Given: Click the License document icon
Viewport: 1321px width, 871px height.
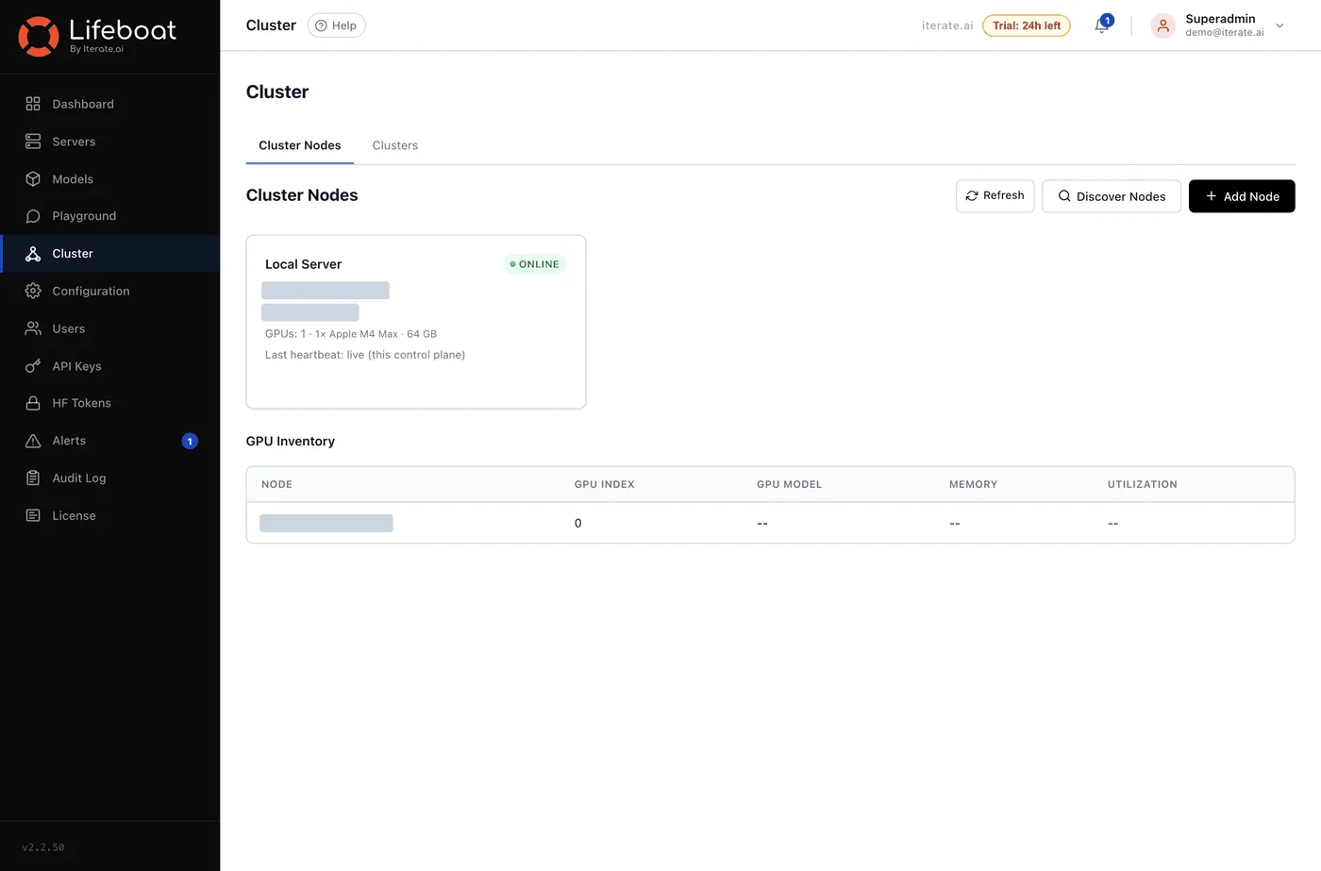Looking at the screenshot, I should [33, 515].
